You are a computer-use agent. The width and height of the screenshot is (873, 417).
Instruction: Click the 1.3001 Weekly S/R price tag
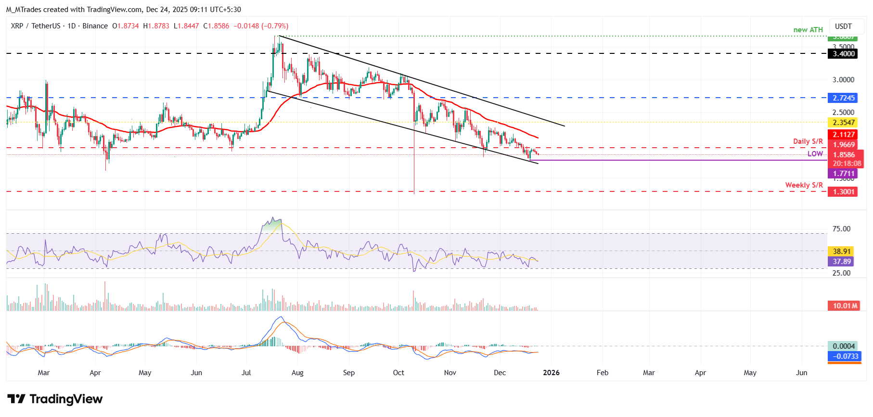[x=844, y=192]
